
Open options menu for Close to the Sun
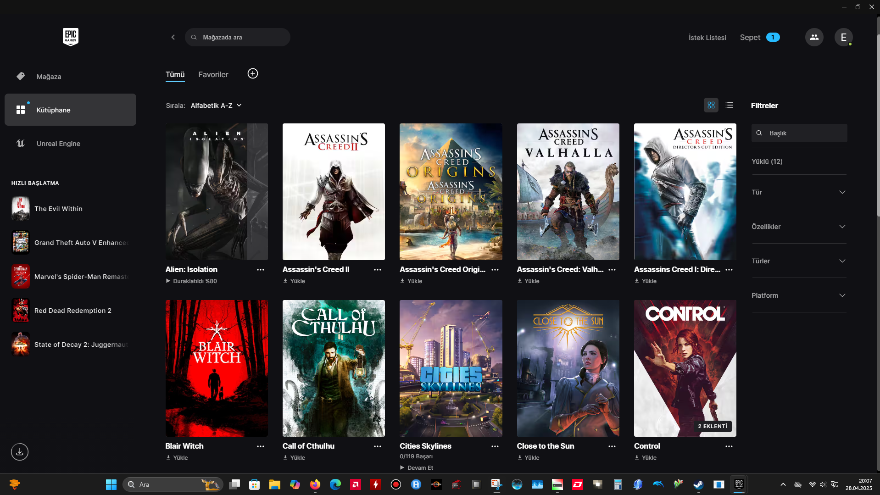pos(612,446)
